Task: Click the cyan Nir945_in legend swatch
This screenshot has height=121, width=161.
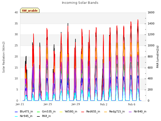Action: [x=16, y=116]
